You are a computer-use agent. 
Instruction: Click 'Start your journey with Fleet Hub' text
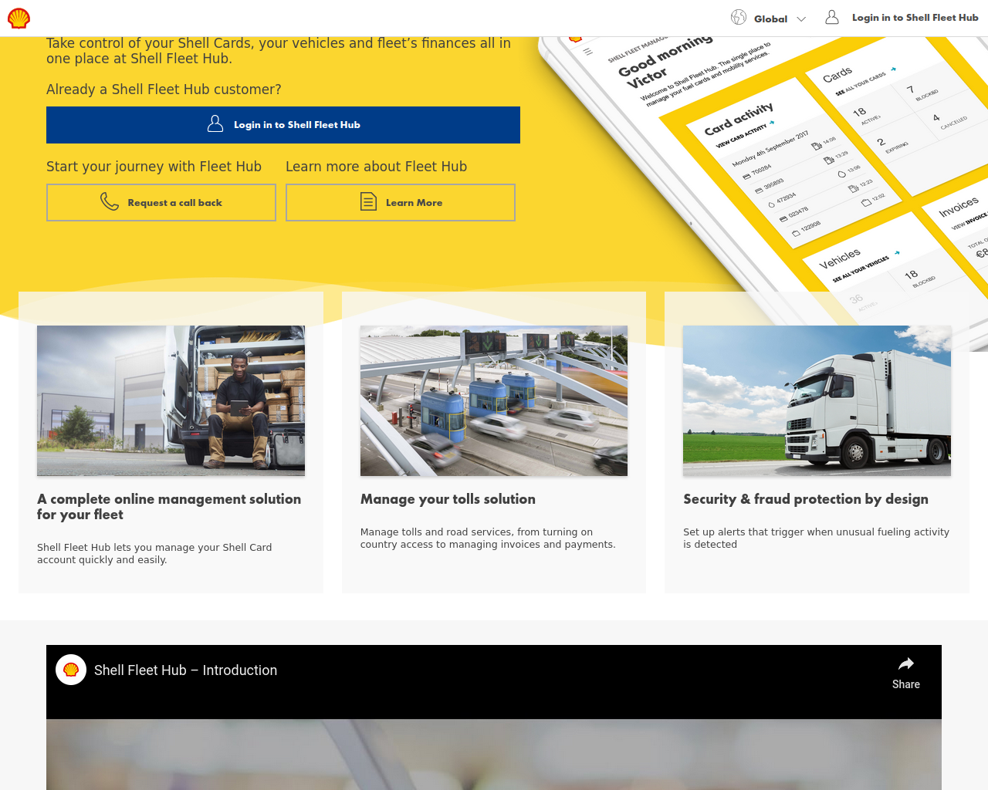click(x=154, y=167)
